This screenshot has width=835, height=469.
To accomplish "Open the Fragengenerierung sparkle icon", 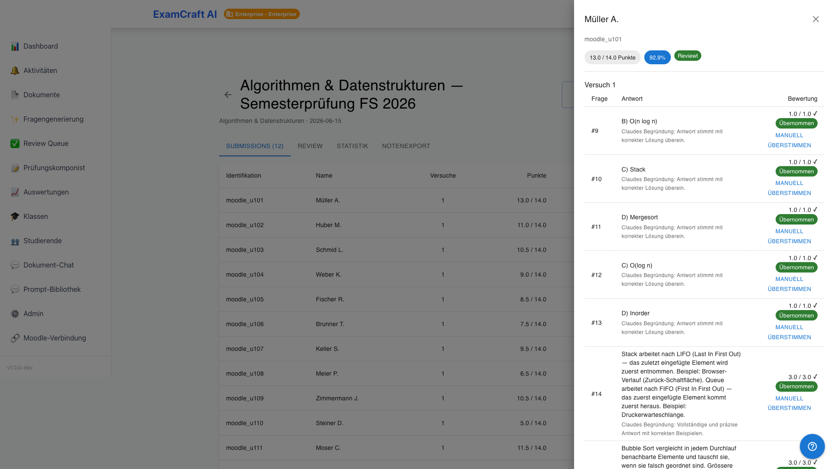I will click(15, 119).
